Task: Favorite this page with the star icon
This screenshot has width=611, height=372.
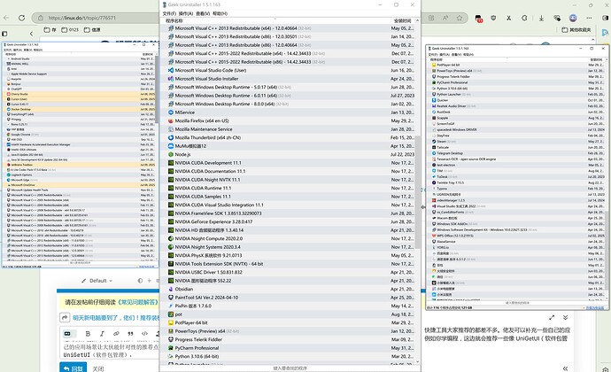Action: tap(460, 18)
